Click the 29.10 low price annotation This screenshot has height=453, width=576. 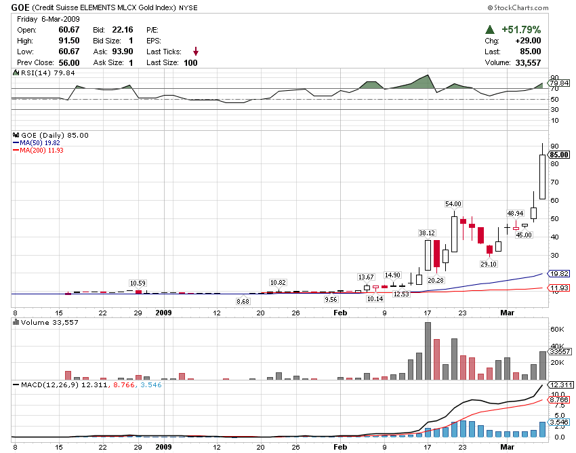click(488, 264)
